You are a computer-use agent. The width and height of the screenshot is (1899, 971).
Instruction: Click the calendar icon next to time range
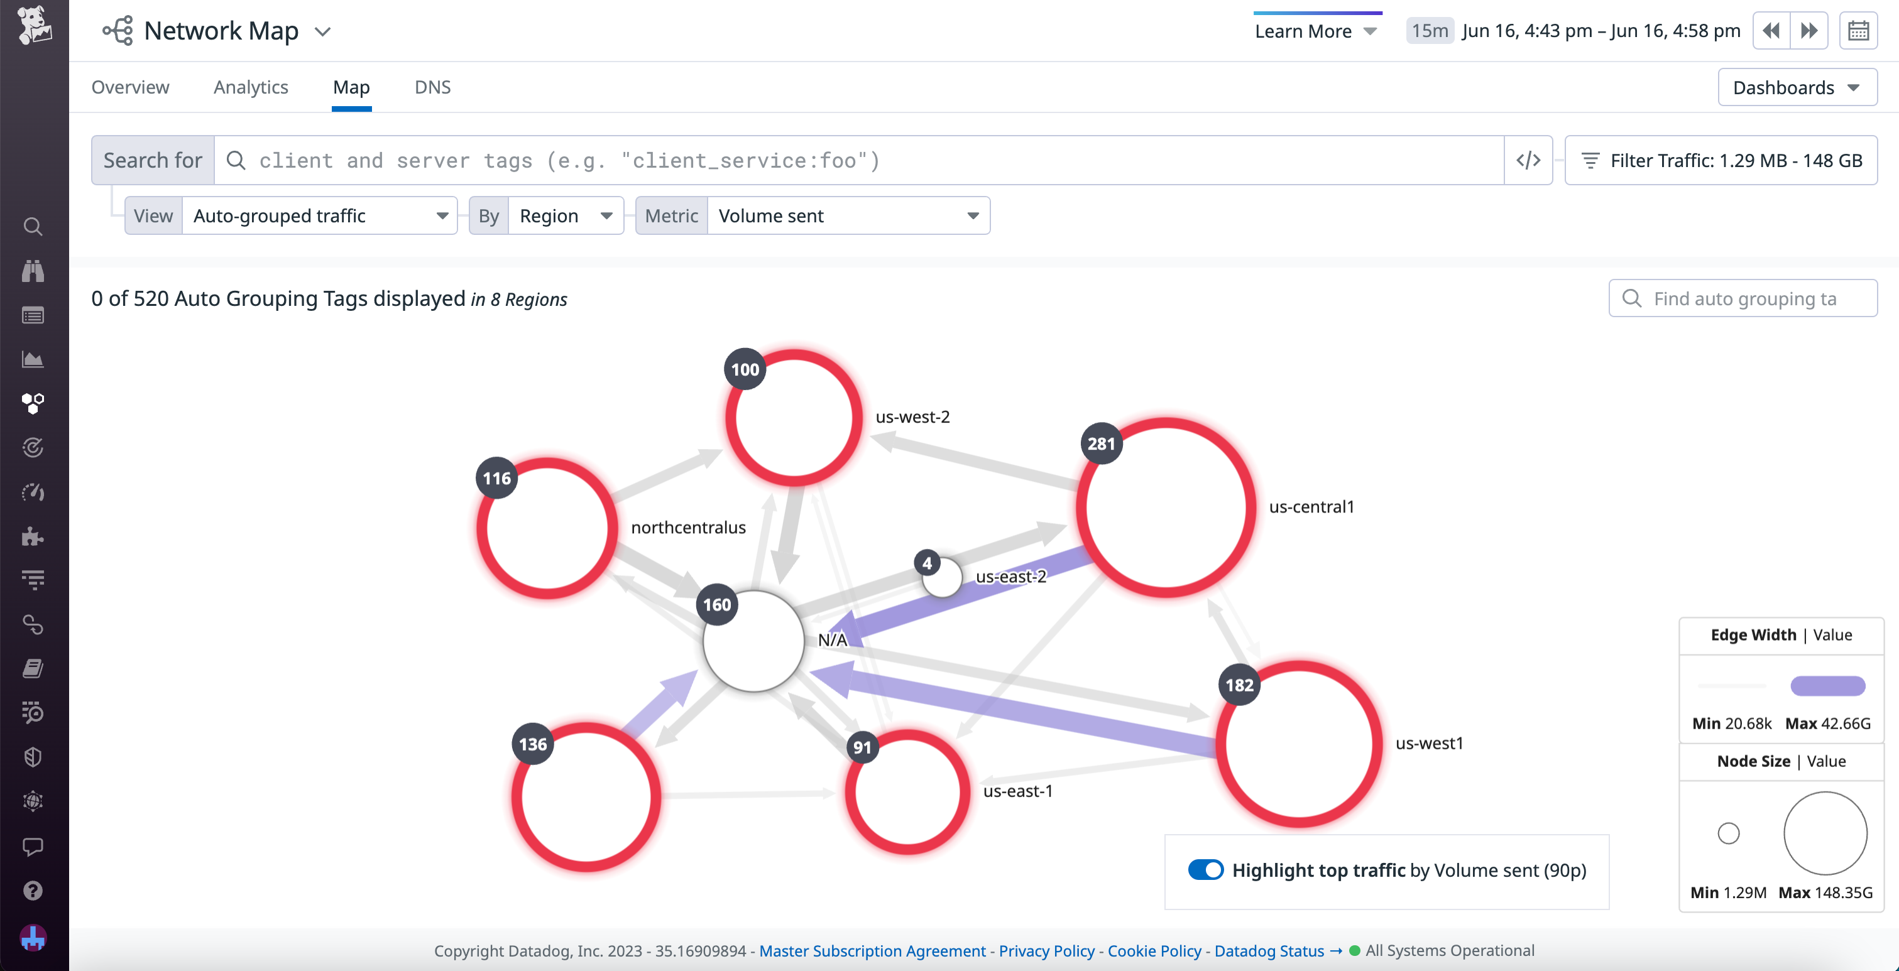[1859, 30]
